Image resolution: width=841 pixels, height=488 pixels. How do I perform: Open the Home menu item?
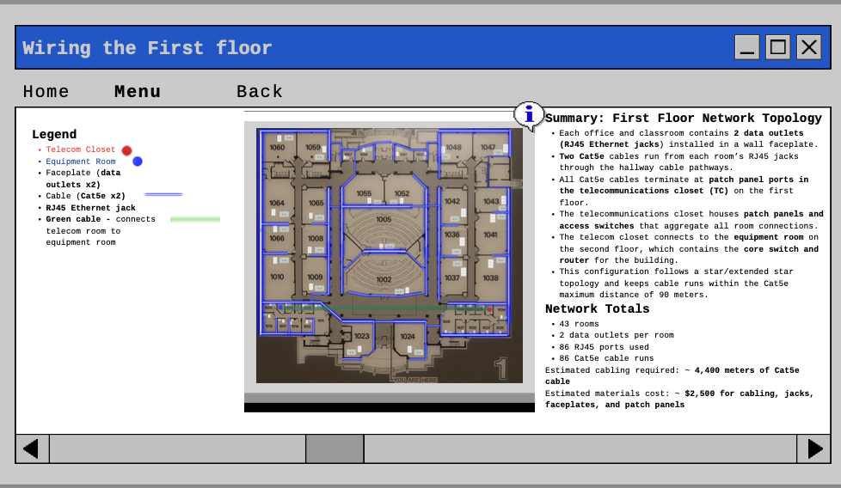(x=46, y=92)
